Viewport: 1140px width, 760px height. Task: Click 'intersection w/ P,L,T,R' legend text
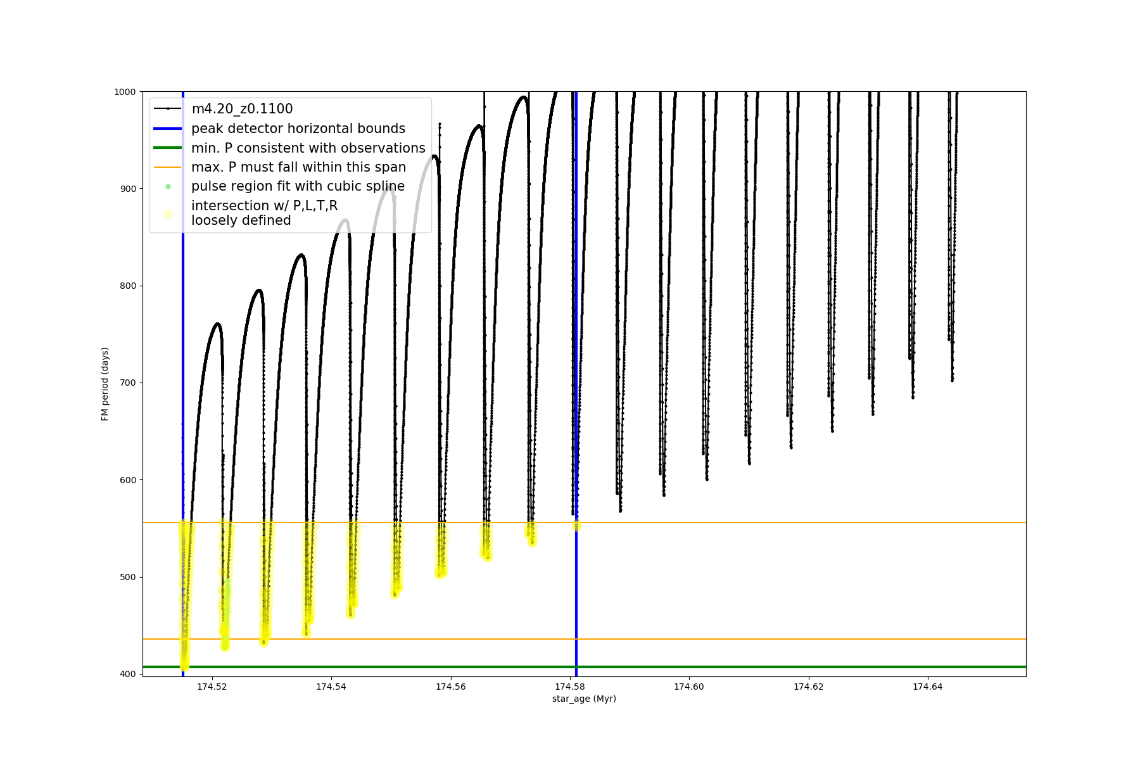coord(264,206)
